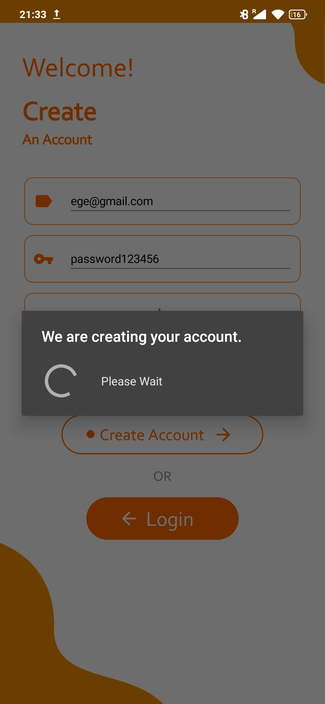325x704 pixels.
Task: Tap the Wi-Fi status icon
Action: tap(278, 14)
